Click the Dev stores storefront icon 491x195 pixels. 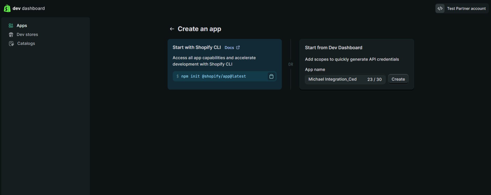point(11,35)
